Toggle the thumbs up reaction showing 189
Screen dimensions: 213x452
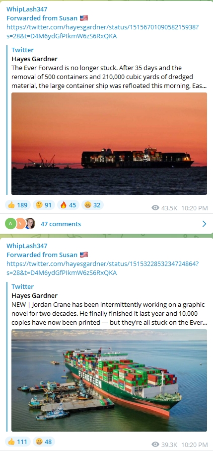(17, 205)
